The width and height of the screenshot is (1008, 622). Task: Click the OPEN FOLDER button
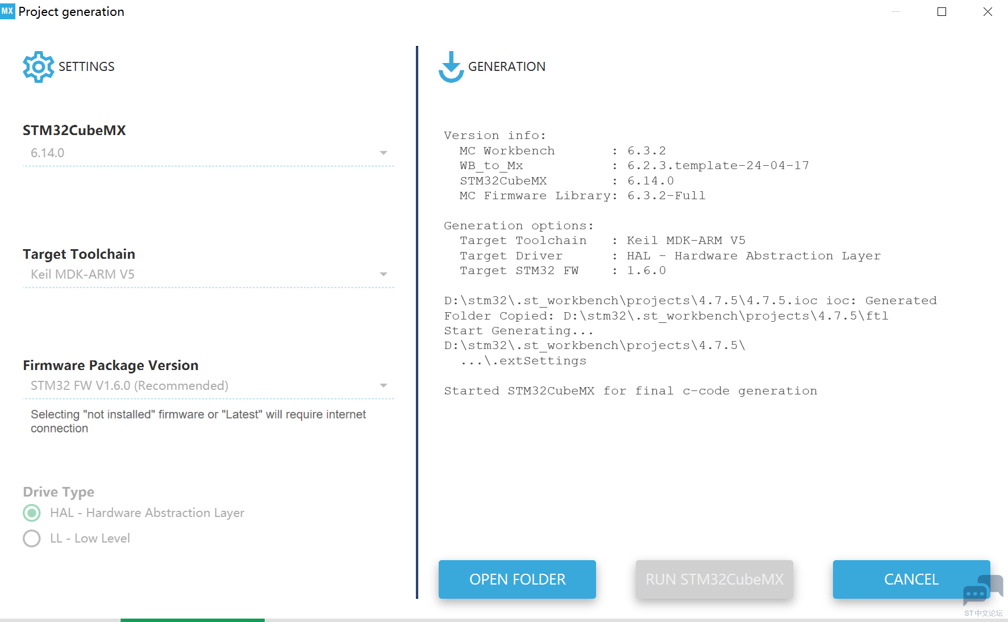tap(517, 579)
